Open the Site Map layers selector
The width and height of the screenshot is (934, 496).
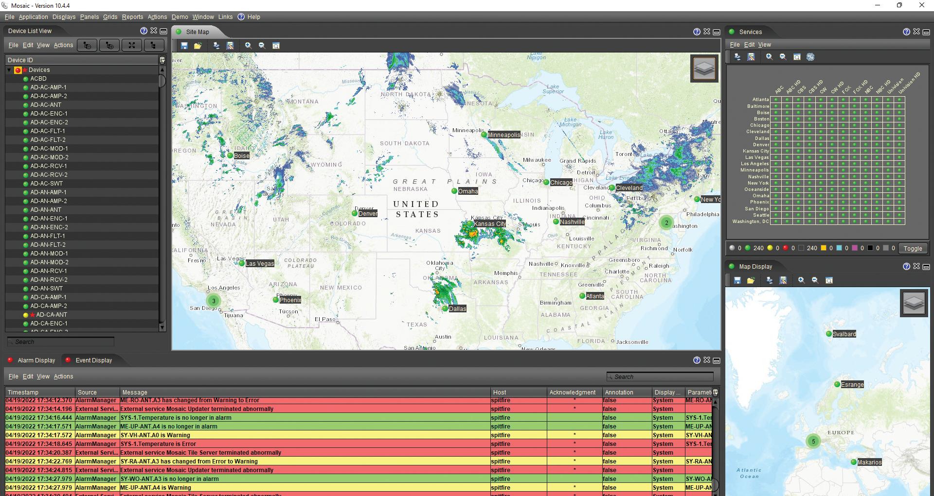tap(704, 68)
